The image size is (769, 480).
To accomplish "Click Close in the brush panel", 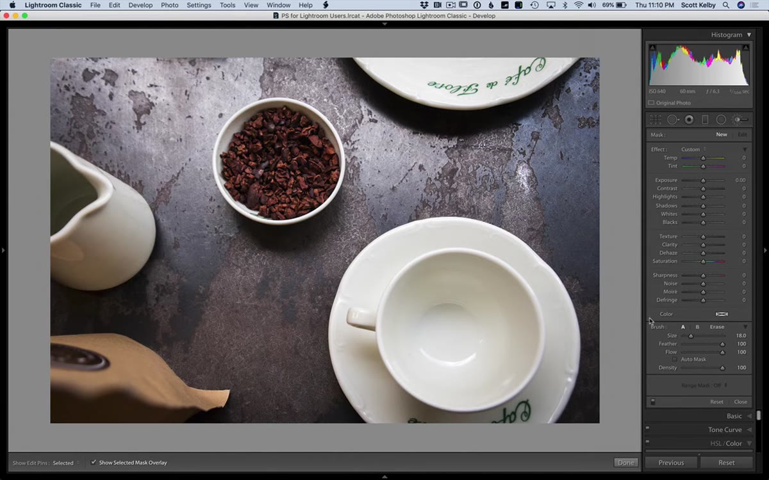I will (740, 402).
